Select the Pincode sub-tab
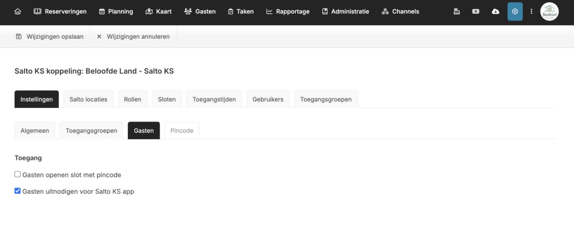Image resolution: width=574 pixels, height=243 pixels. pyautogui.click(x=182, y=131)
